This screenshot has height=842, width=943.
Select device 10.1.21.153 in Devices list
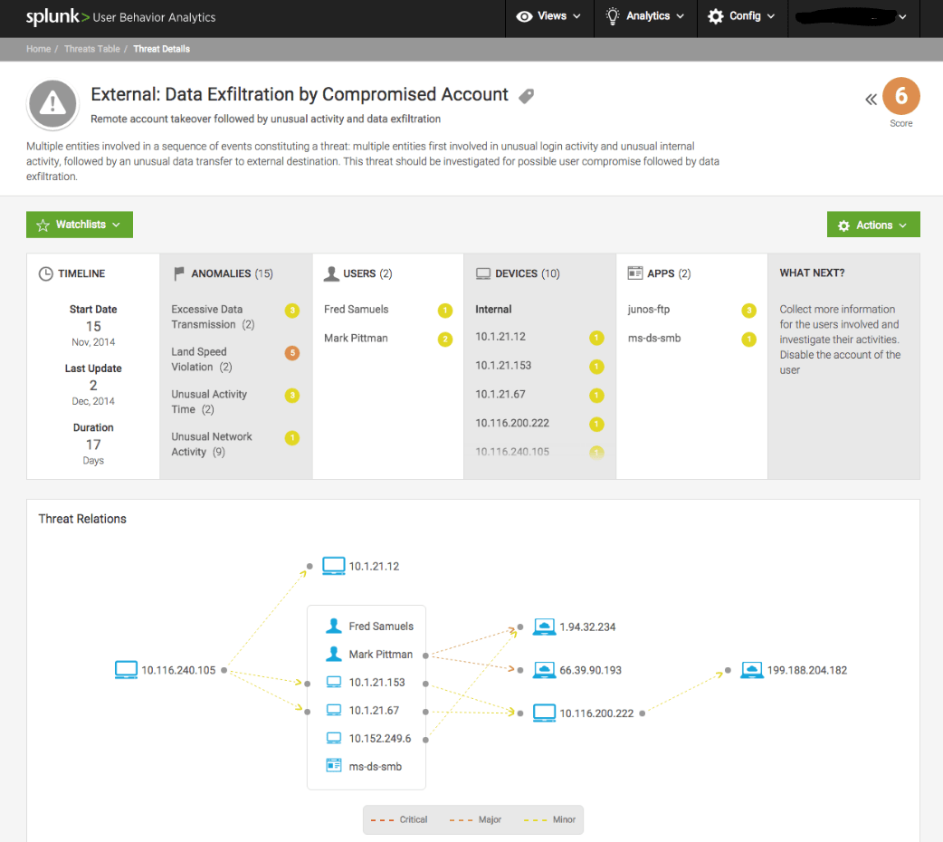coord(503,366)
